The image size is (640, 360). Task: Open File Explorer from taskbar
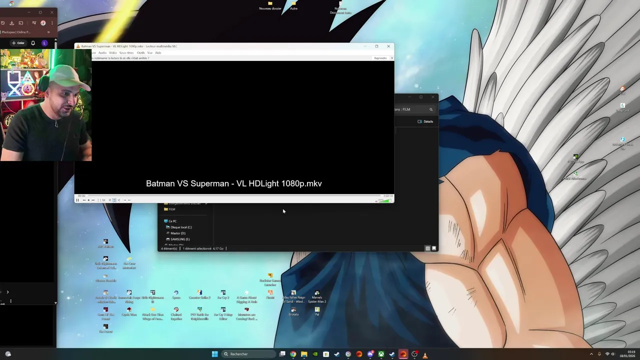[304, 354]
